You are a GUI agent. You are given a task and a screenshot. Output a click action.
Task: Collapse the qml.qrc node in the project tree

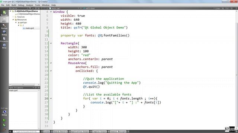[x=16, y=23]
